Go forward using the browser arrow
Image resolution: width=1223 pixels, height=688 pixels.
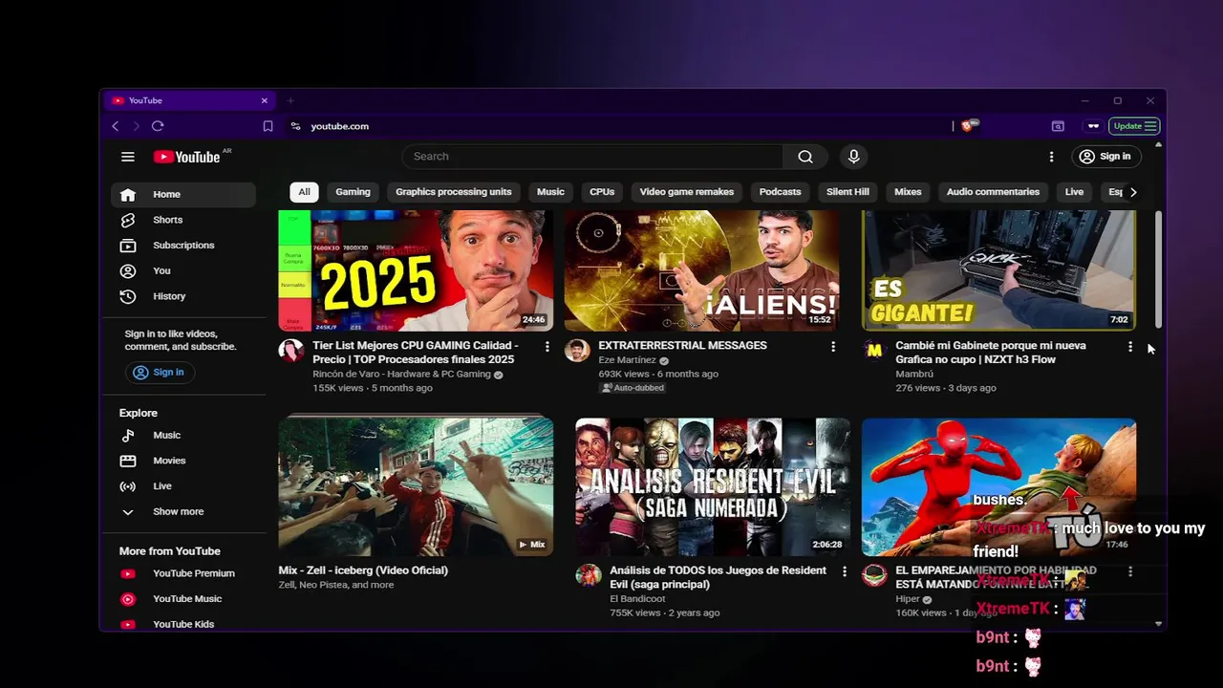click(137, 126)
